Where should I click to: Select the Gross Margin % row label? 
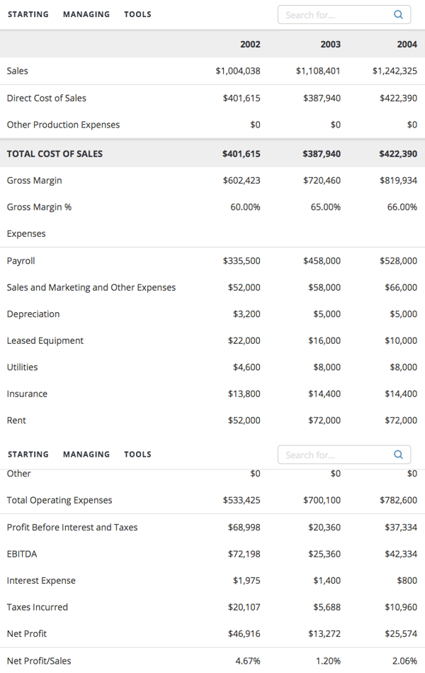click(x=39, y=207)
